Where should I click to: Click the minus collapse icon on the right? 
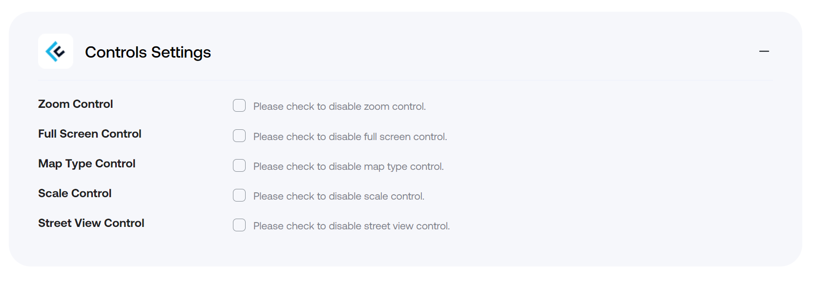(x=764, y=51)
